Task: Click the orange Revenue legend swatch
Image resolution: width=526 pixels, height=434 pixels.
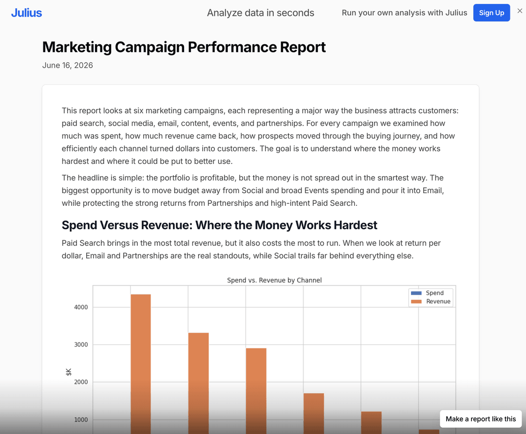Action: click(416, 301)
